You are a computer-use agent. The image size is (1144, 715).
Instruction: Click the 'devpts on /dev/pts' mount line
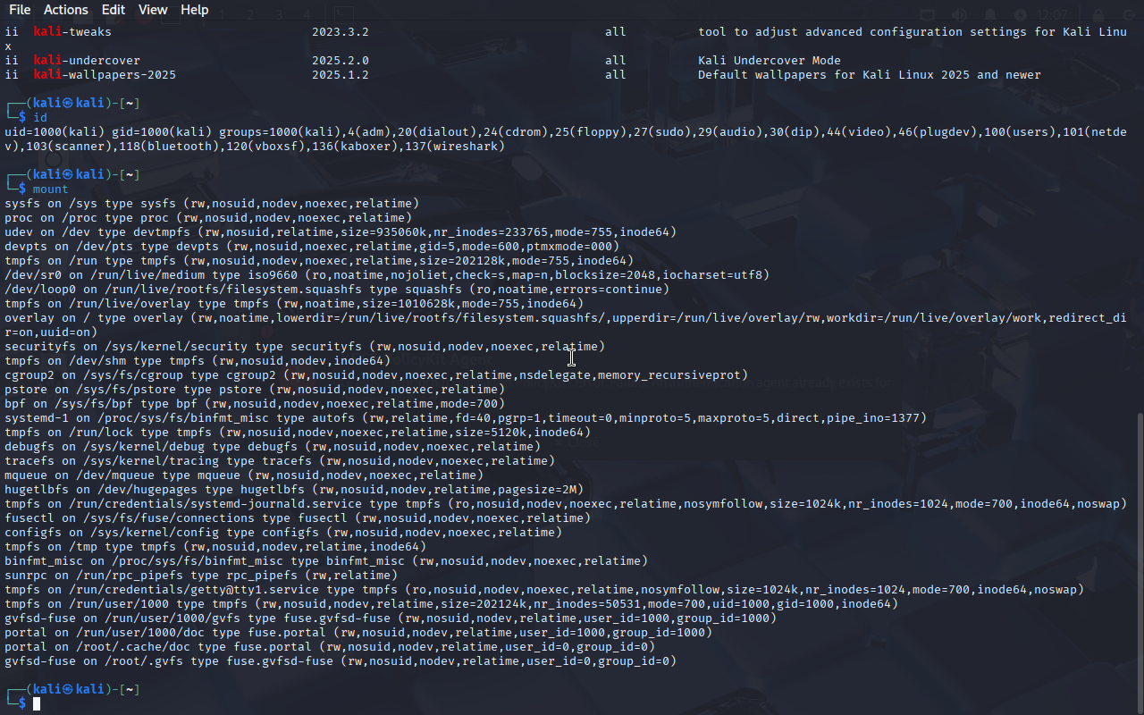pos(312,247)
